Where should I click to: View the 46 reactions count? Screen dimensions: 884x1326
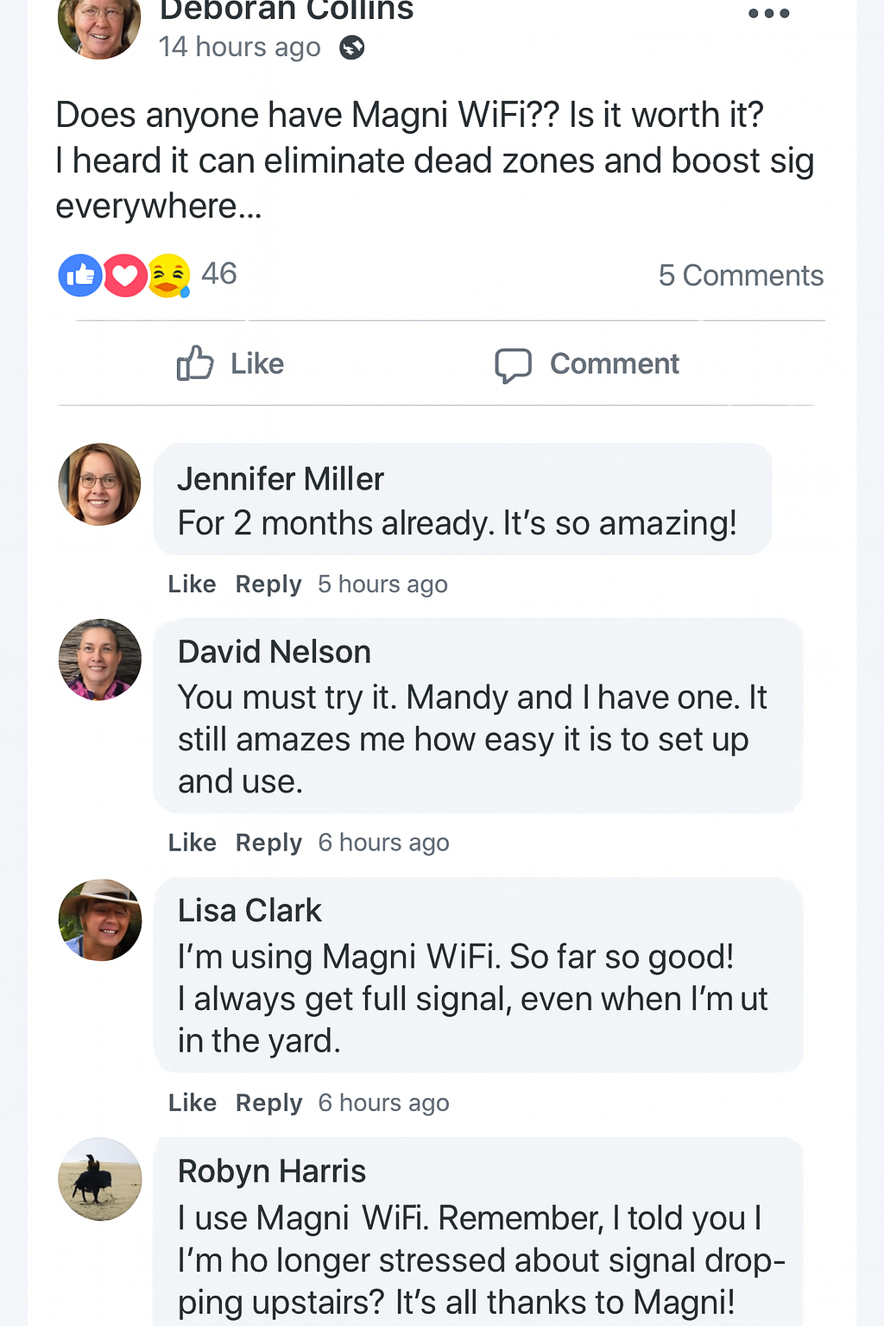219,274
